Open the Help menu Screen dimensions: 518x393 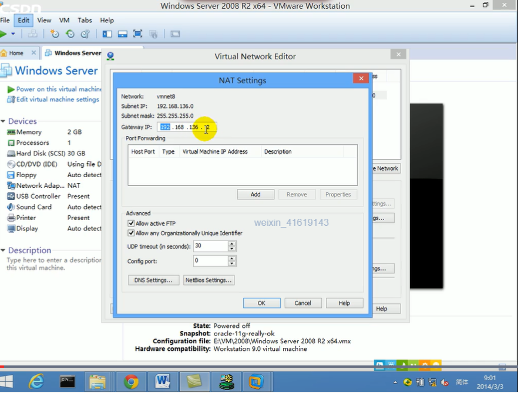coord(107,21)
